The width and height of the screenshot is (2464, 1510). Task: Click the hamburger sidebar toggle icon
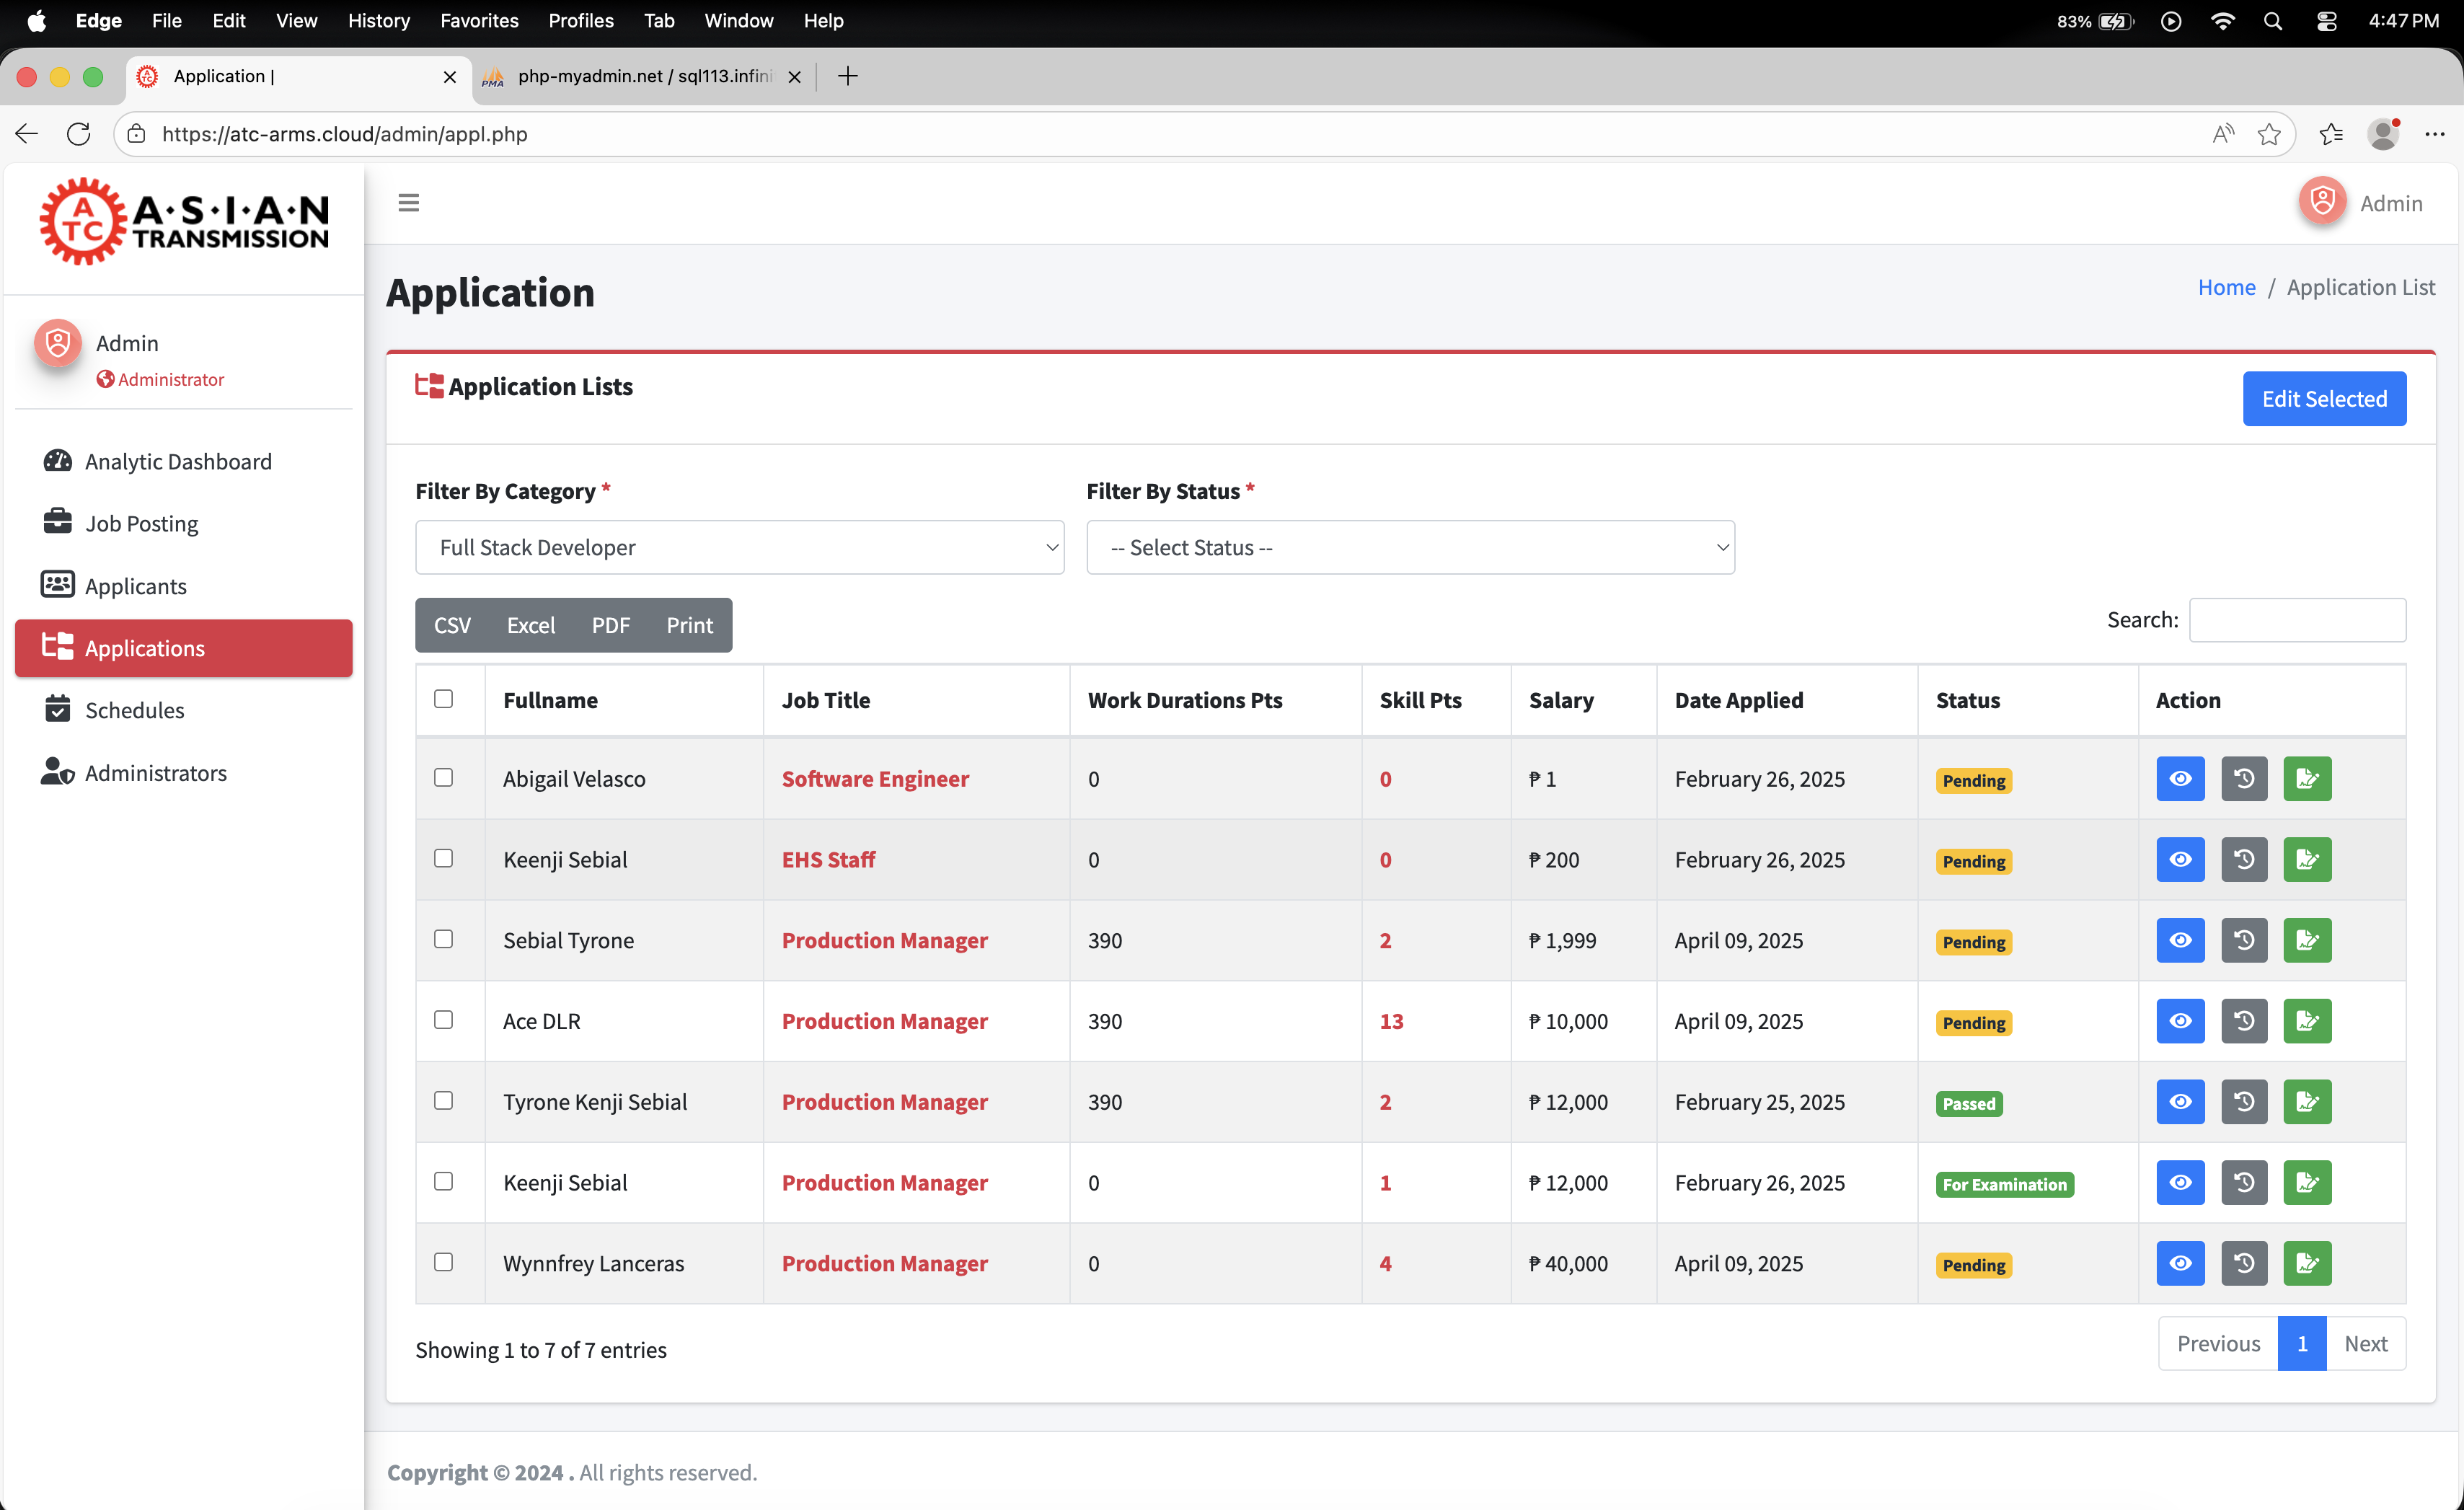point(408,203)
